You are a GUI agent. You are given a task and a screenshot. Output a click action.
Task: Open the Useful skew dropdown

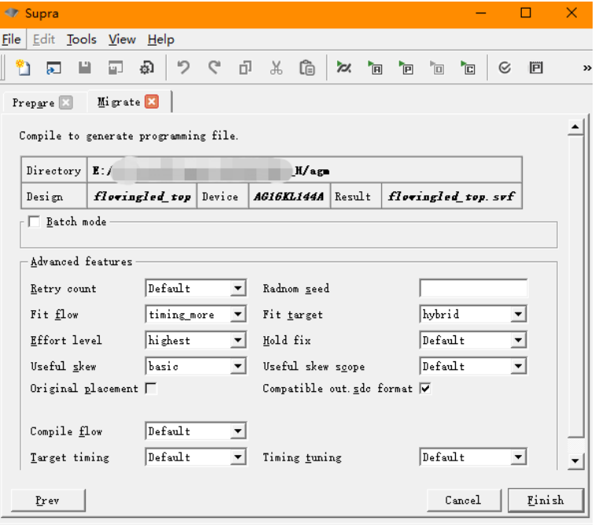coord(196,366)
